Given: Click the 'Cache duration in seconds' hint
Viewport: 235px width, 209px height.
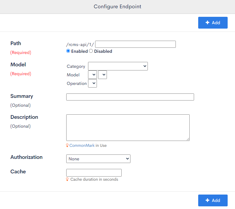Looking at the screenshot, I should pyautogui.click(x=94, y=179).
